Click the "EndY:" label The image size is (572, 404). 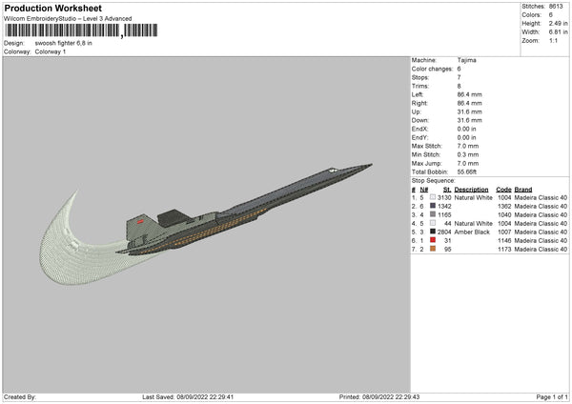pyautogui.click(x=419, y=137)
